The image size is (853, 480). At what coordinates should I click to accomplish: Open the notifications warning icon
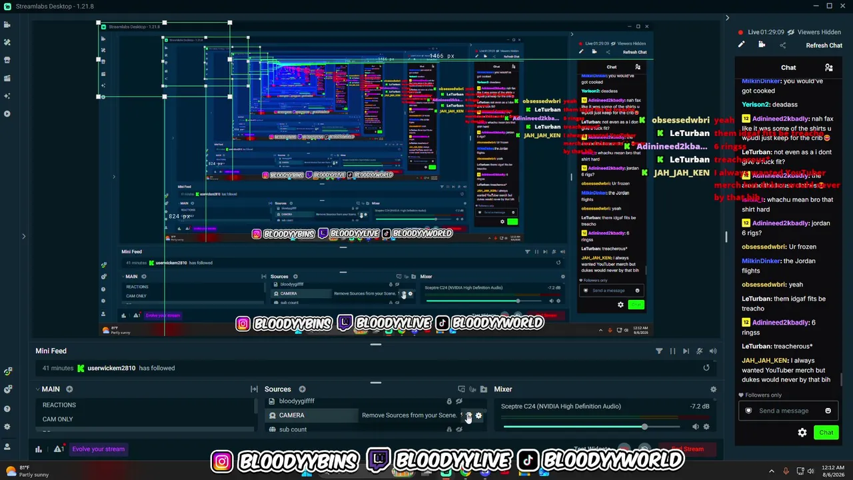pyautogui.click(x=59, y=449)
